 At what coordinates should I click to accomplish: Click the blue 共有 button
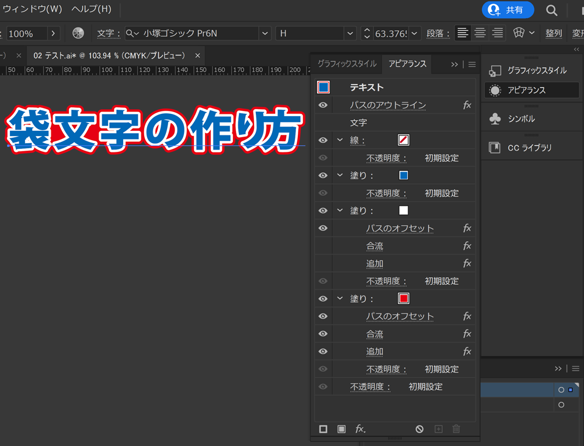(x=507, y=10)
